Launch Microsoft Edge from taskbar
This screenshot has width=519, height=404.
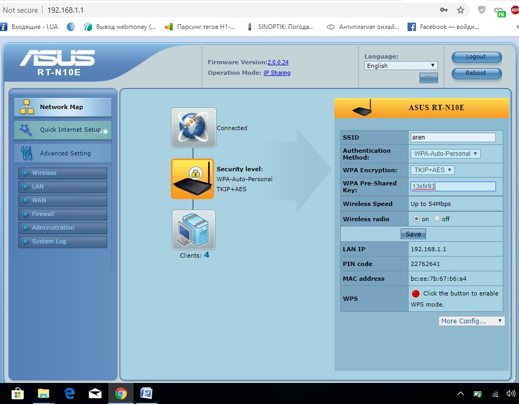click(69, 393)
